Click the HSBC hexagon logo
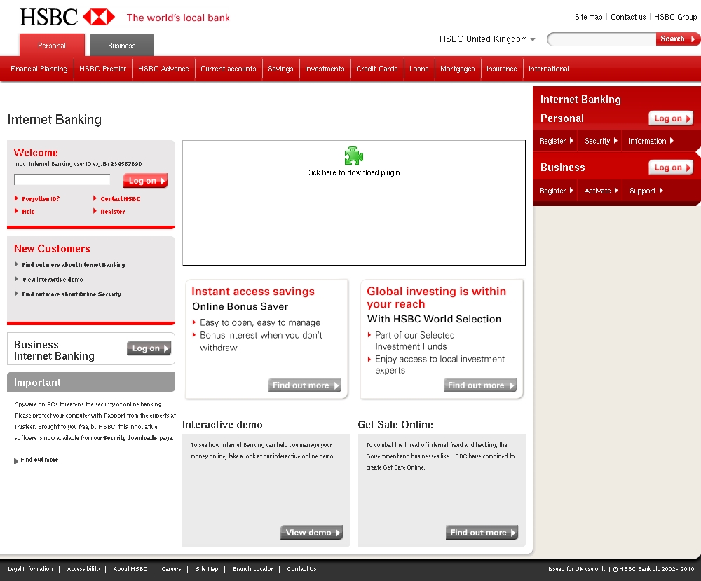The width and height of the screenshot is (701, 581). click(99, 17)
